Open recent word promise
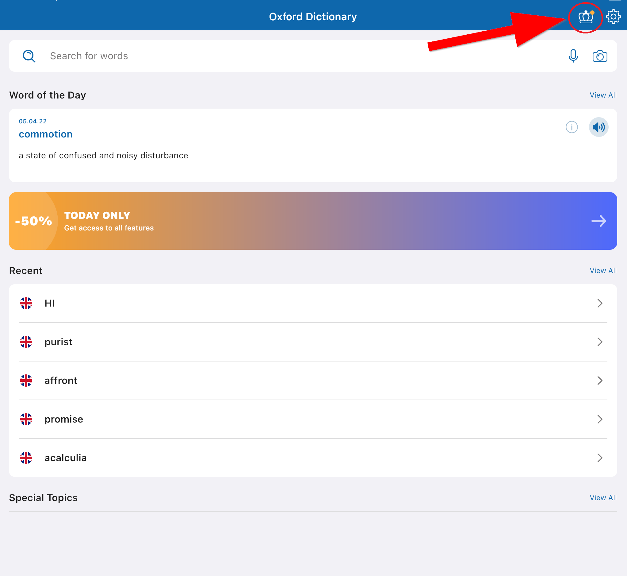Viewport: 627px width, 576px height. (x=313, y=419)
